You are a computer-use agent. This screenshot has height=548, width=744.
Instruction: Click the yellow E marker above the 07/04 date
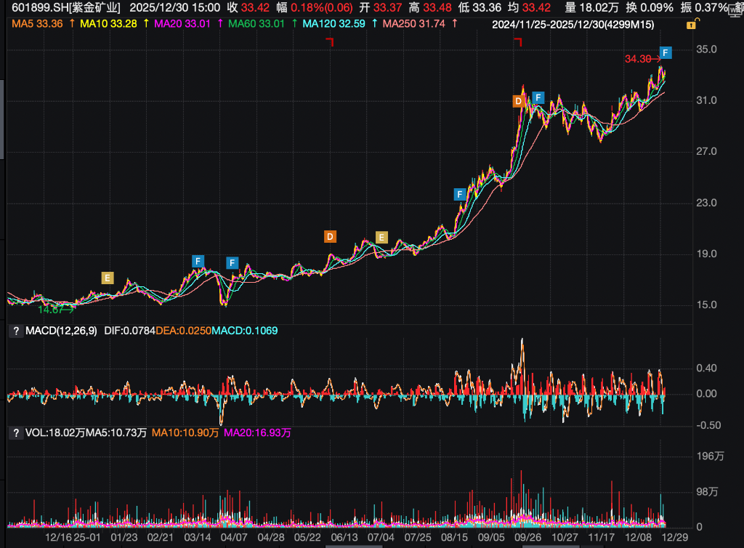[x=382, y=237]
